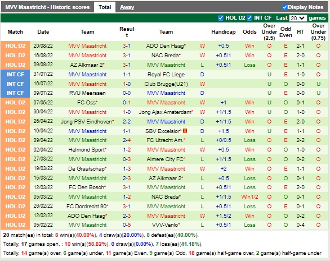Open Almere City FC team link
Image resolution: width=330 pixels, height=261 pixels.
click(x=165, y=159)
